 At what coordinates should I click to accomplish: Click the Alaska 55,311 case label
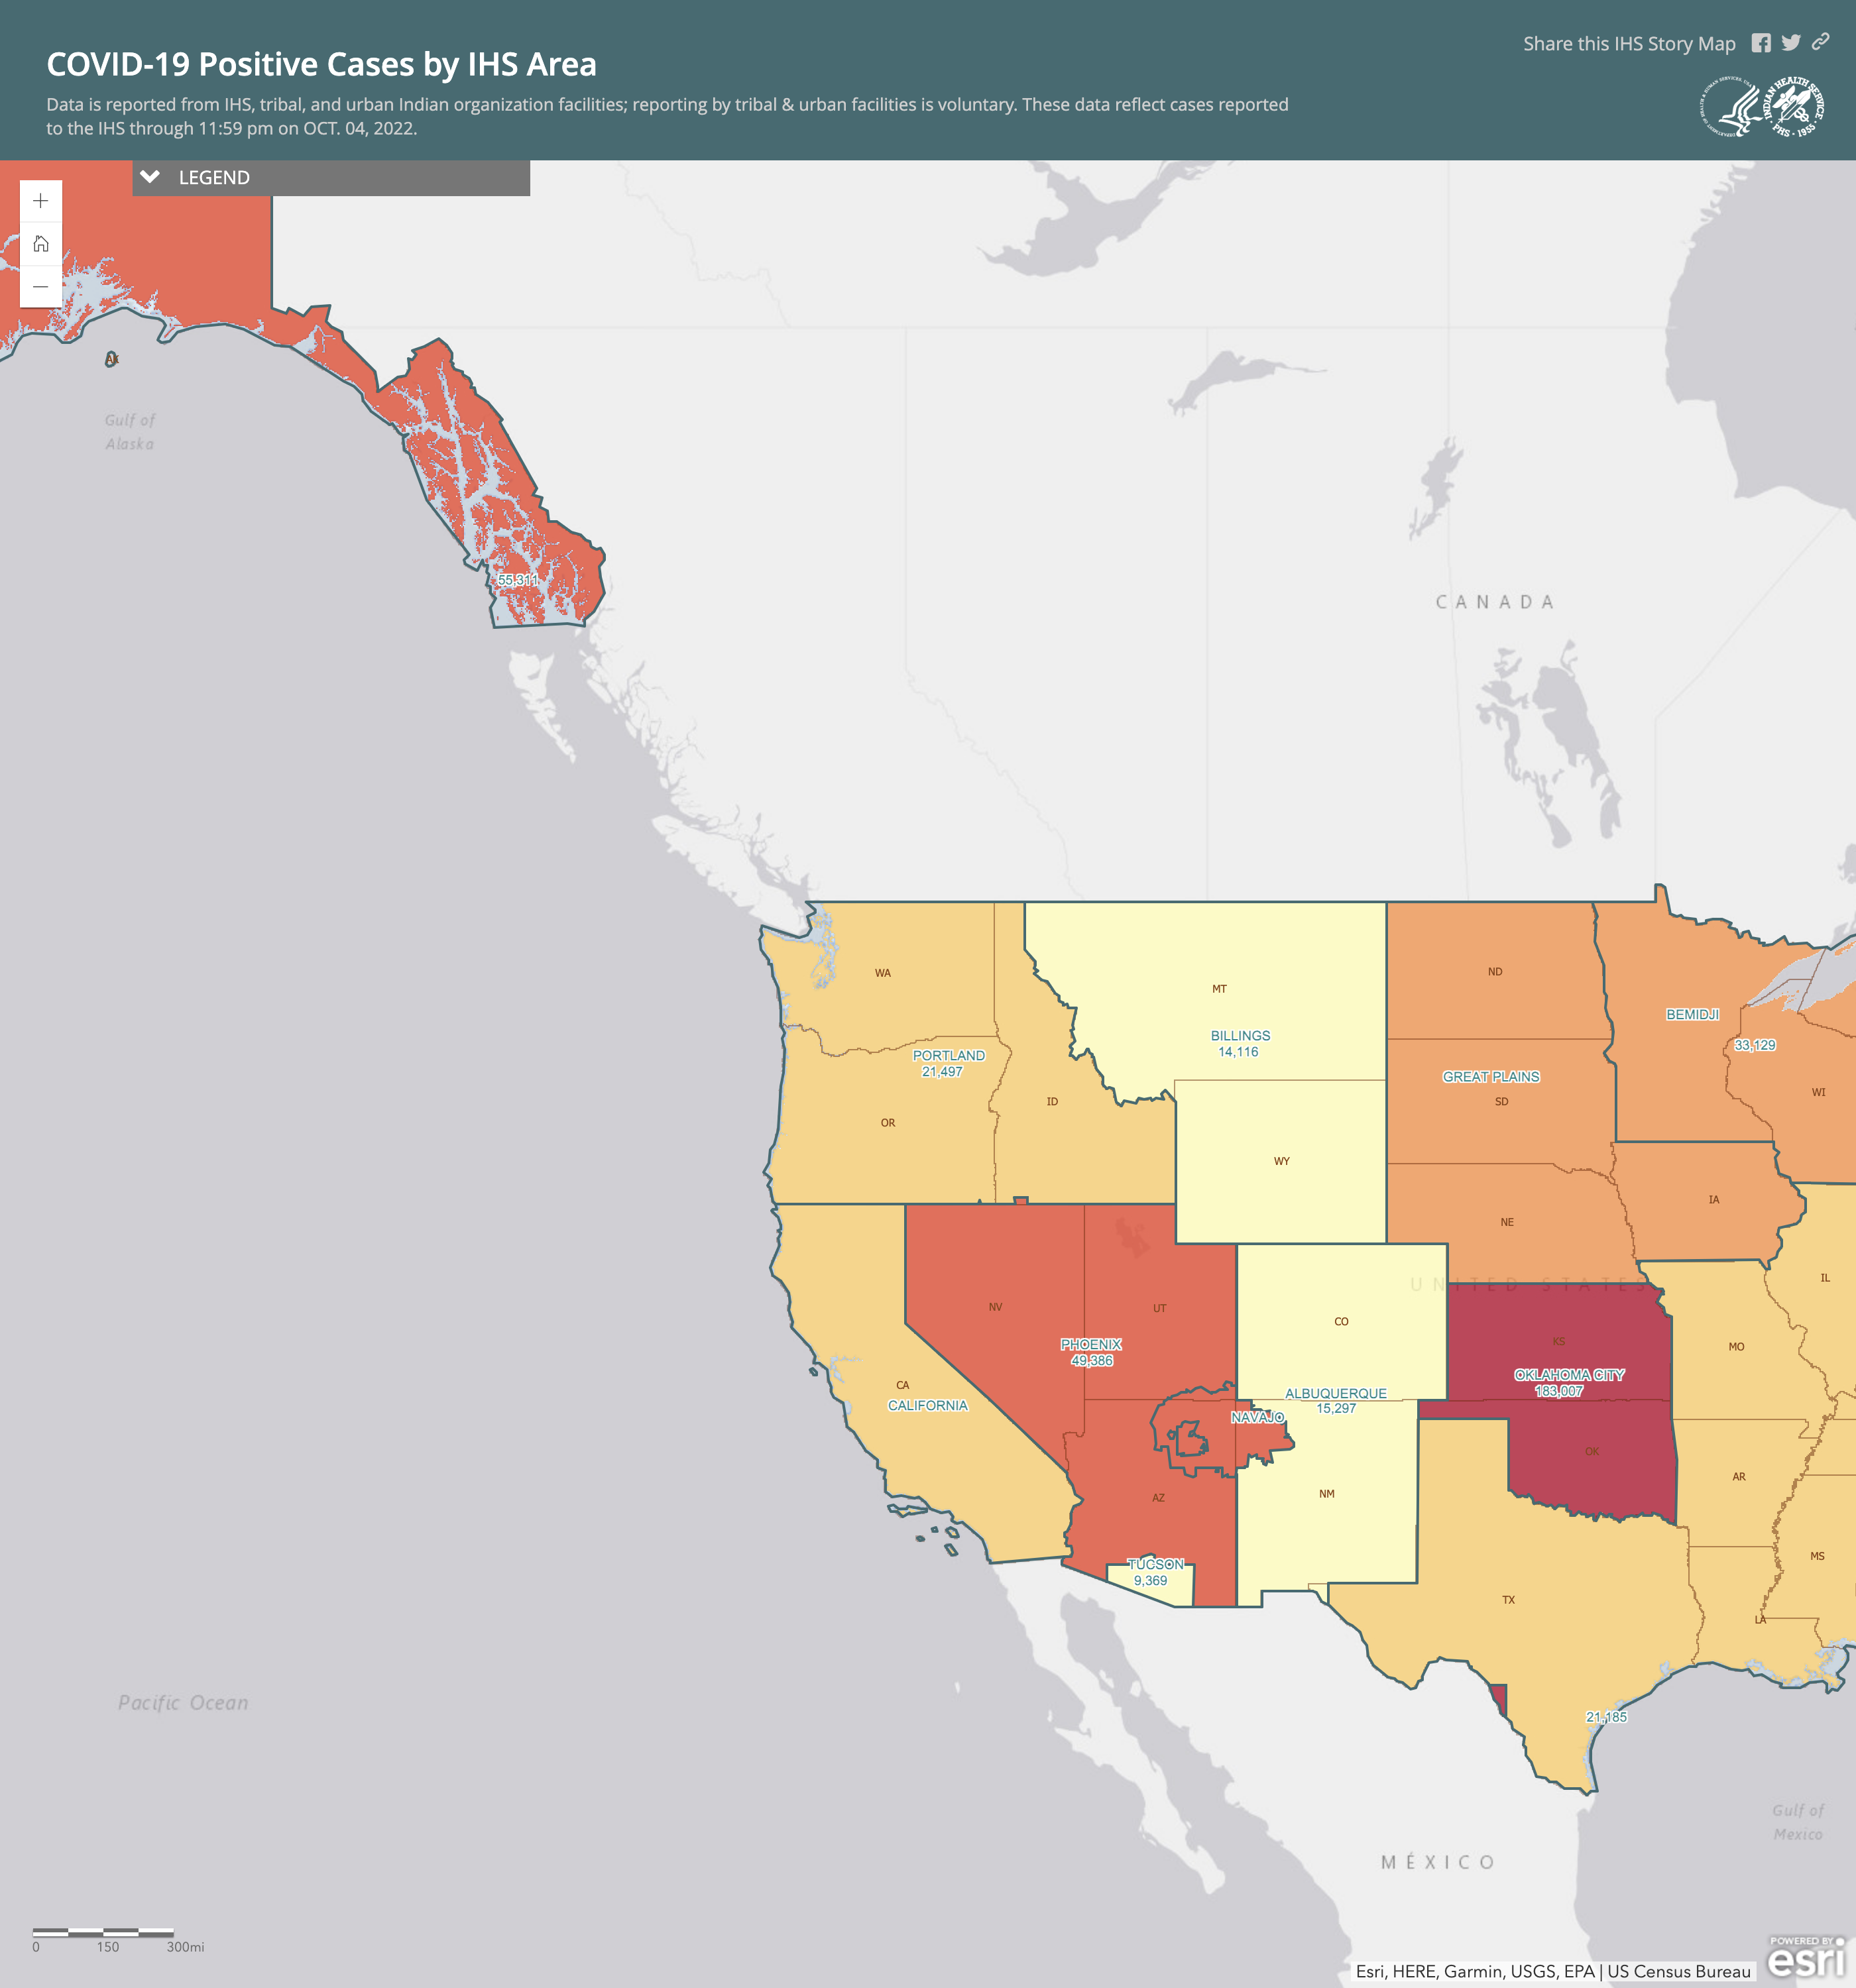517,580
